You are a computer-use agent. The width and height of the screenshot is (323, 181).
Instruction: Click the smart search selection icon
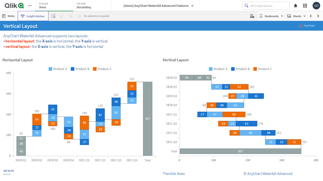pos(54,16)
